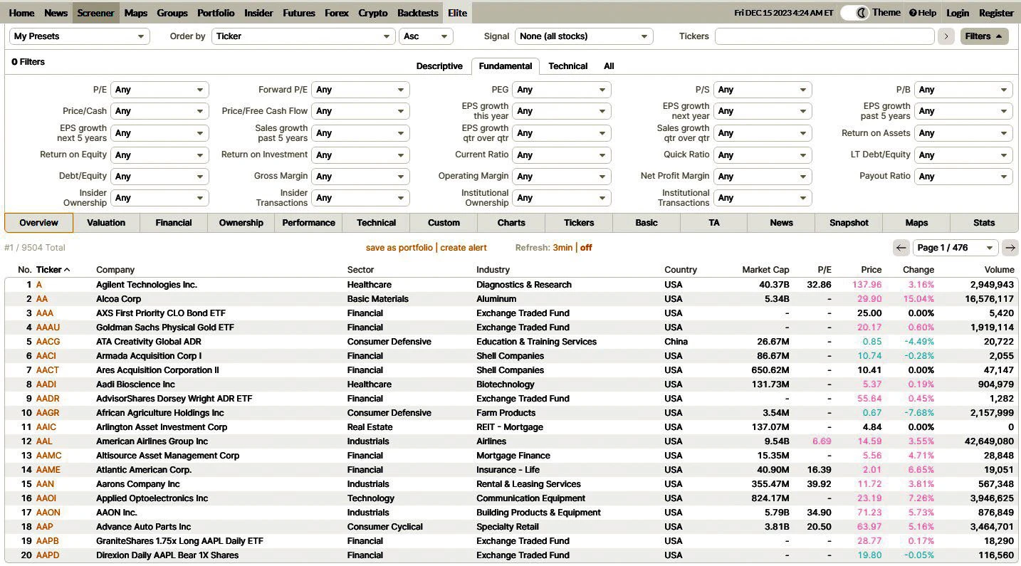The height and width of the screenshot is (566, 1021).
Task: Toggle the dark Theme switch
Action: (854, 13)
